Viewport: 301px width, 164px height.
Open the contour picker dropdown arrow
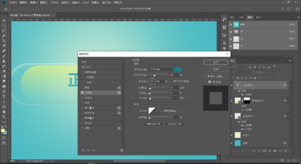click(157, 111)
